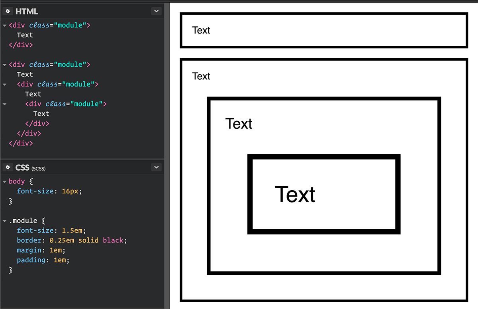Open the HTML editor settings gear
The image size is (478, 309).
click(8, 12)
